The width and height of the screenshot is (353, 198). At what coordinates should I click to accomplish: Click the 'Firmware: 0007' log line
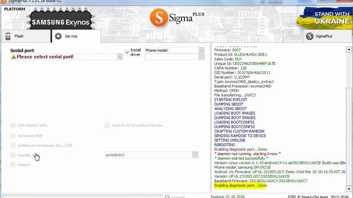pyautogui.click(x=227, y=50)
